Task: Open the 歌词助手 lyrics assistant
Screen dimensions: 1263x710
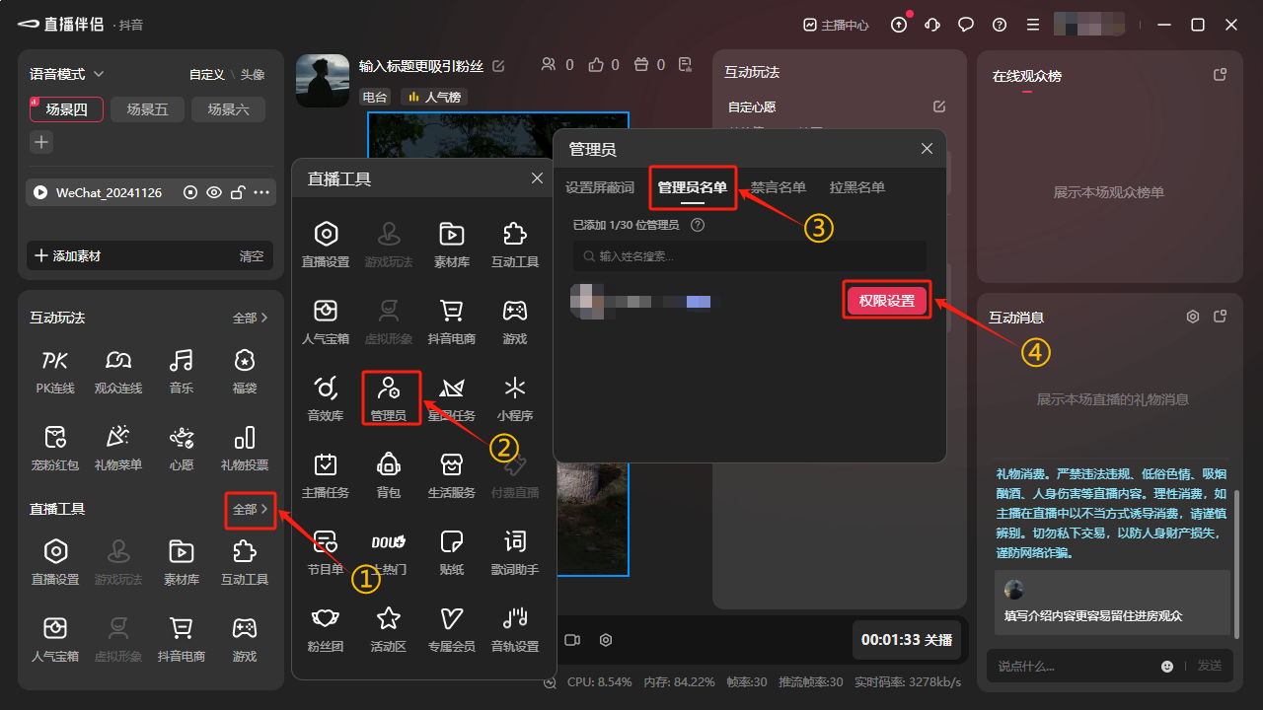Action: 515,551
